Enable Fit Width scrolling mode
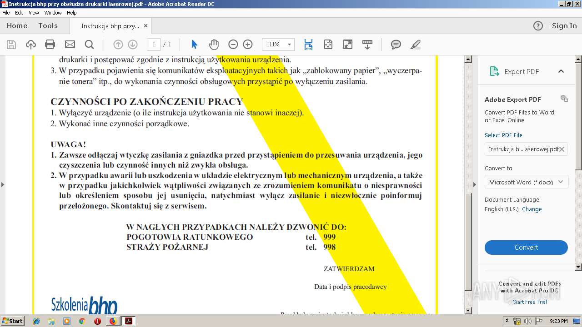 coord(308,45)
